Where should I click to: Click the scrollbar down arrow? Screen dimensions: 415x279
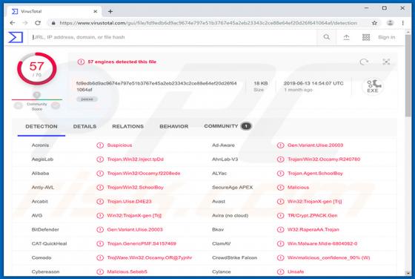tap(408, 273)
